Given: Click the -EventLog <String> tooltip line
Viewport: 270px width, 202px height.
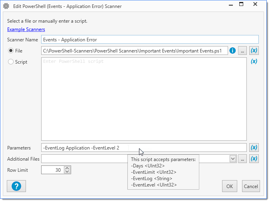Looking at the screenshot, I should (151, 179).
